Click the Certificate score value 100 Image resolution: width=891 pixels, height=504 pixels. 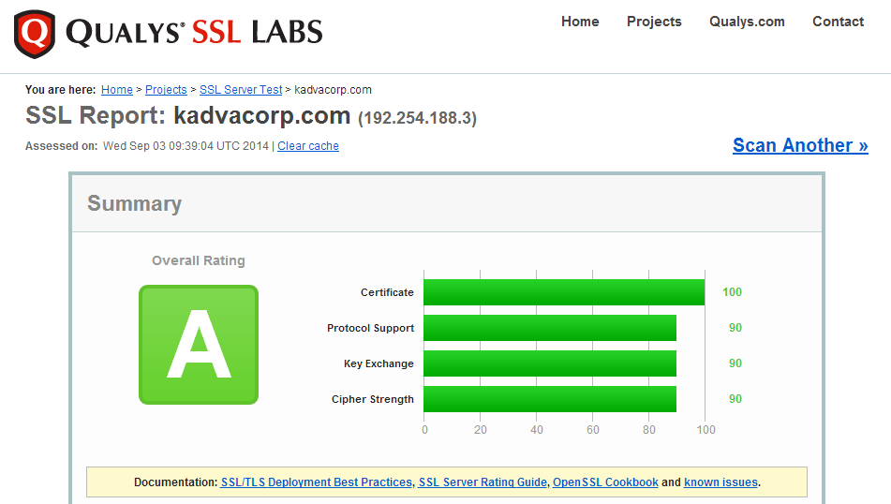click(732, 292)
